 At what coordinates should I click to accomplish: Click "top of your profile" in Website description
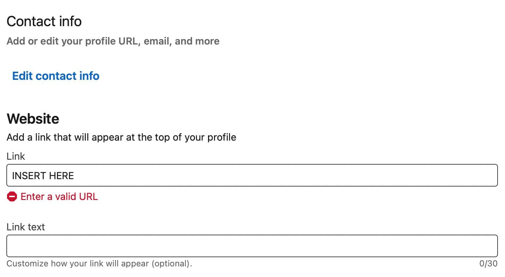[195, 137]
